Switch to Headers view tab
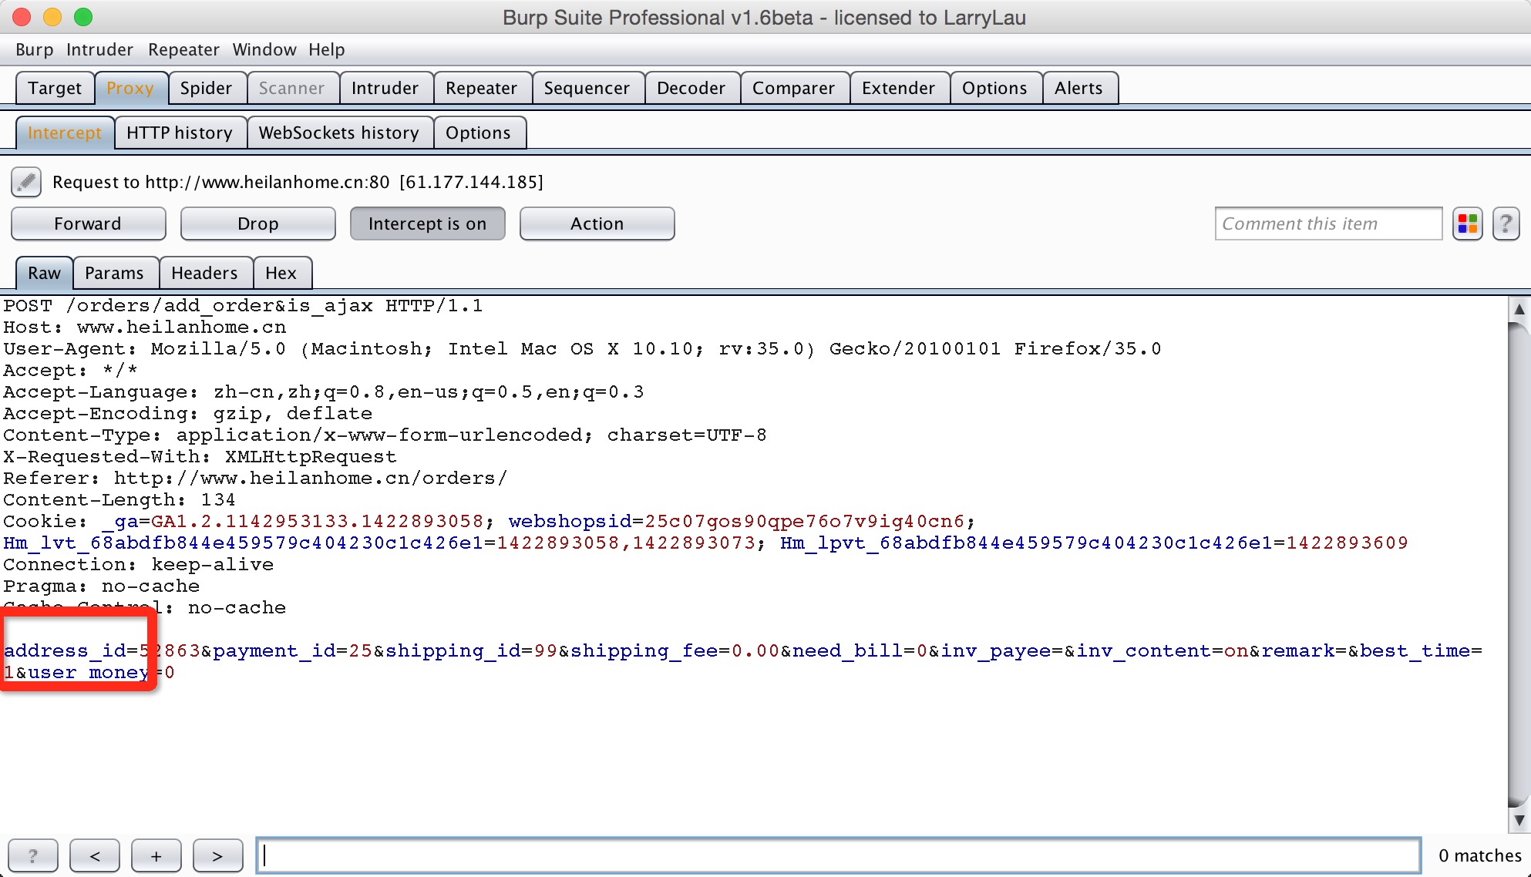The image size is (1531, 877). click(x=204, y=273)
